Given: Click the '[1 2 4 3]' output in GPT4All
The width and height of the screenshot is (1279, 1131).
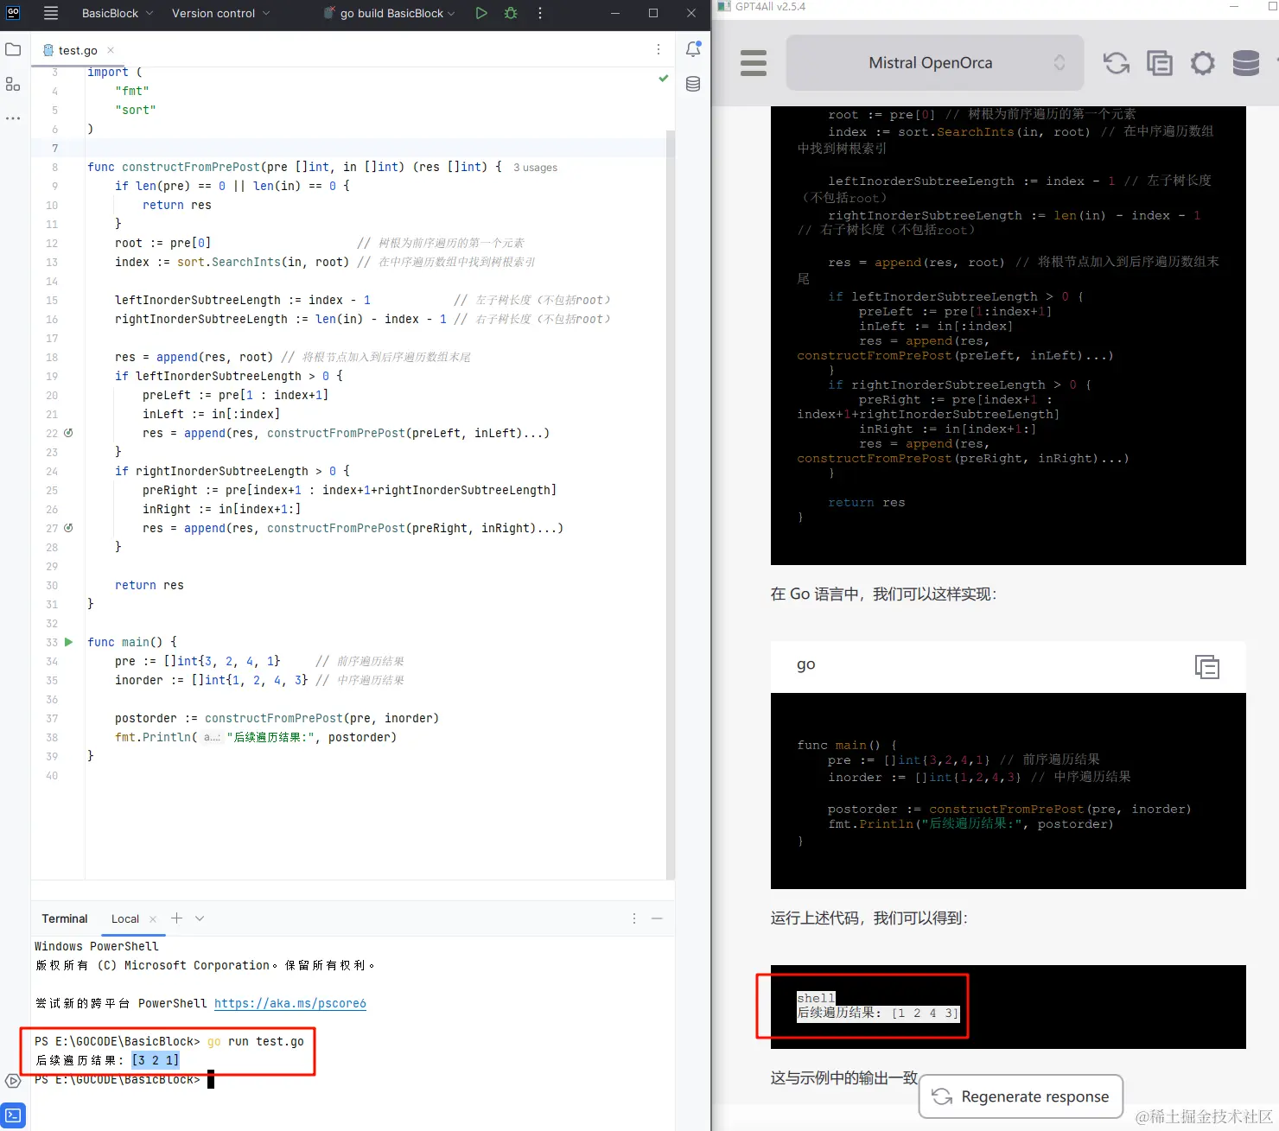Looking at the screenshot, I should coord(925,1013).
